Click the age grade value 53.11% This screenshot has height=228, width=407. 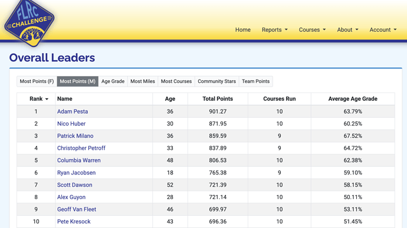tap(353, 209)
